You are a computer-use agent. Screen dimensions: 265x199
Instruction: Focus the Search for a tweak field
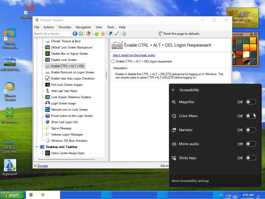52,34
